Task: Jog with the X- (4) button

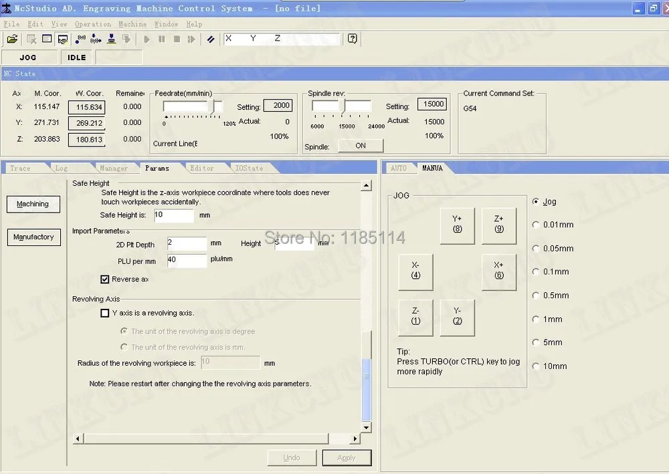Action: [x=415, y=272]
